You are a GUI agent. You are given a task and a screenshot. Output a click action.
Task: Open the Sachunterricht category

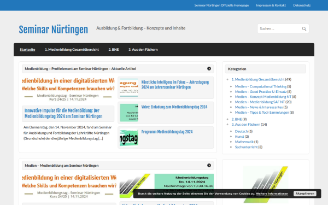click(246, 147)
